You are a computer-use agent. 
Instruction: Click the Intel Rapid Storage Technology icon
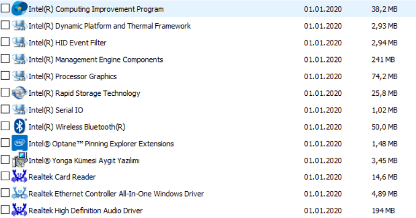tap(19, 93)
